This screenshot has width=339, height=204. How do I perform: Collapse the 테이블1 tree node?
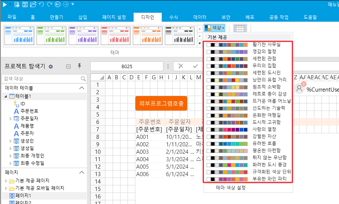[x=6, y=96]
